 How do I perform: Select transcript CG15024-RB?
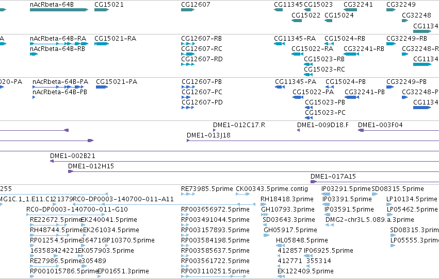coord(329,44)
